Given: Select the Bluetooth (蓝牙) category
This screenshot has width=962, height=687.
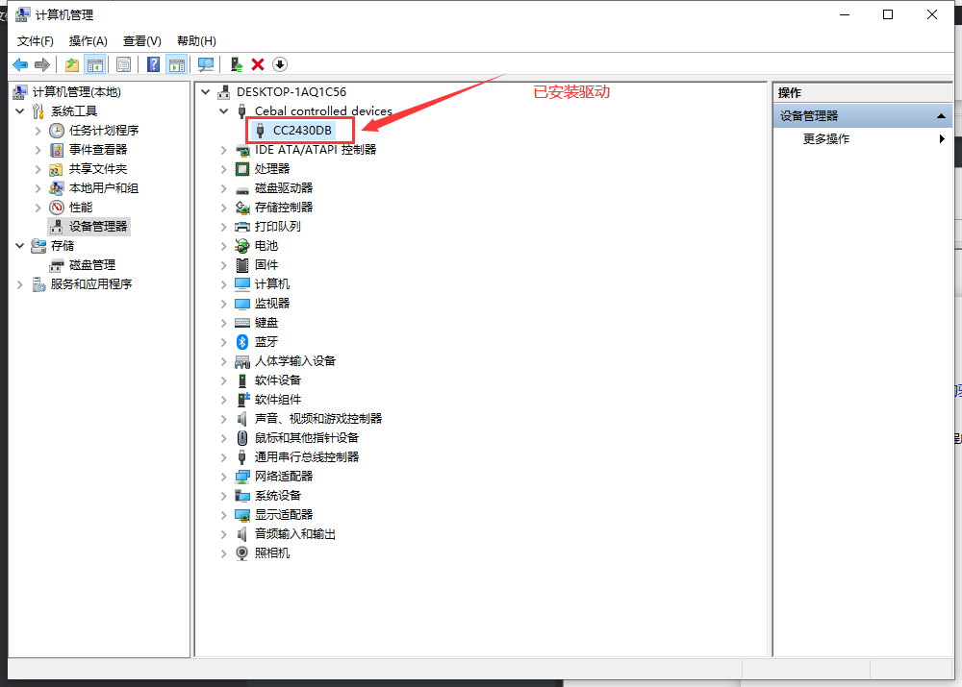Looking at the screenshot, I should point(266,341).
